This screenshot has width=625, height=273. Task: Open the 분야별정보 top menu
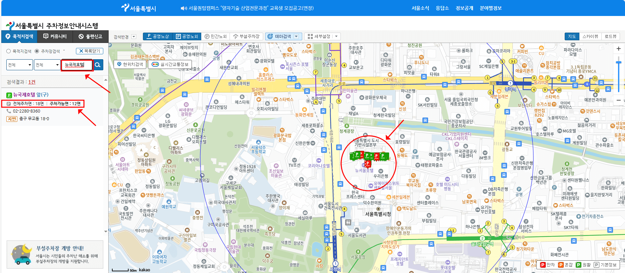(491, 8)
